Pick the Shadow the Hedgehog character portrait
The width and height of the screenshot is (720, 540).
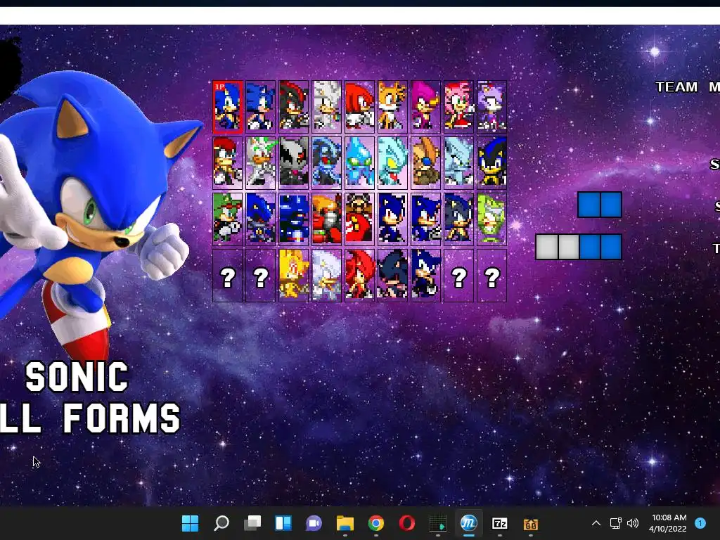[x=293, y=107]
